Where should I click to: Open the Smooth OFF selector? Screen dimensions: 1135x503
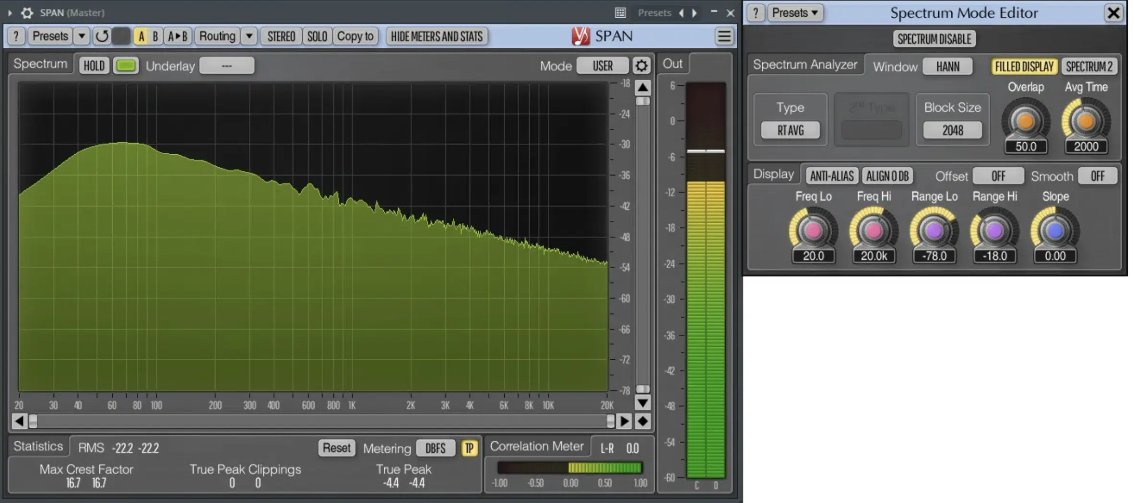(x=1097, y=176)
